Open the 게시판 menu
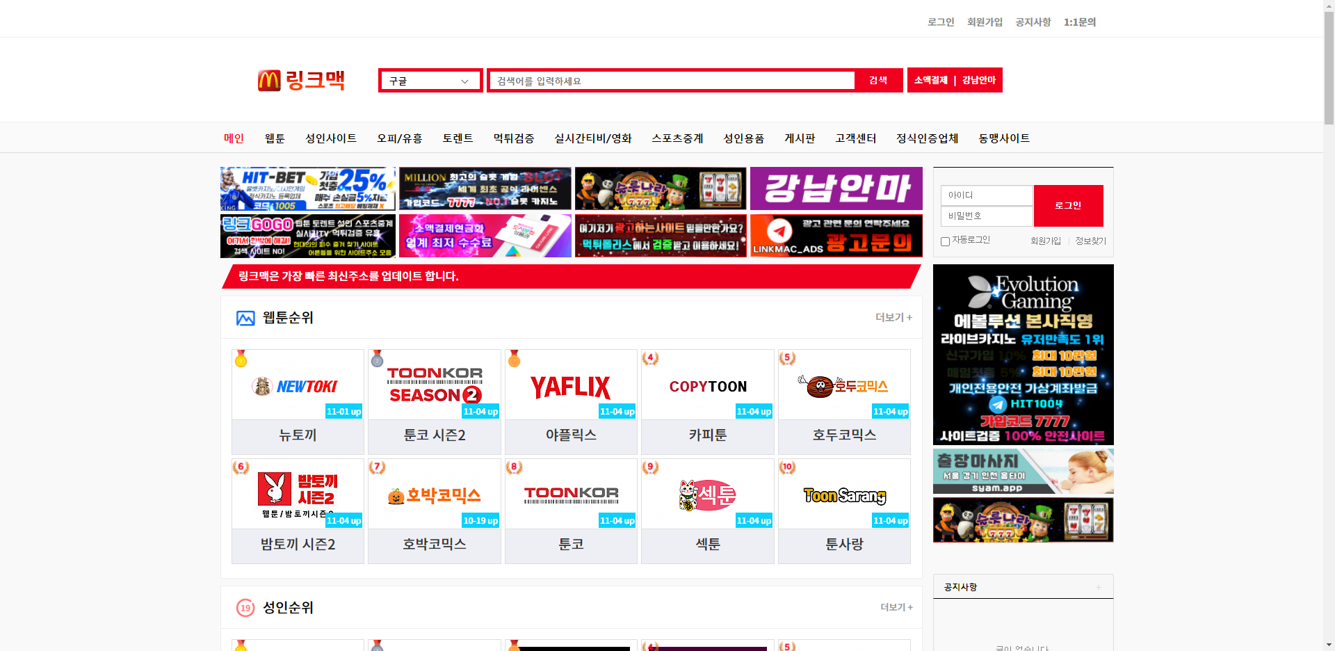 tap(800, 138)
